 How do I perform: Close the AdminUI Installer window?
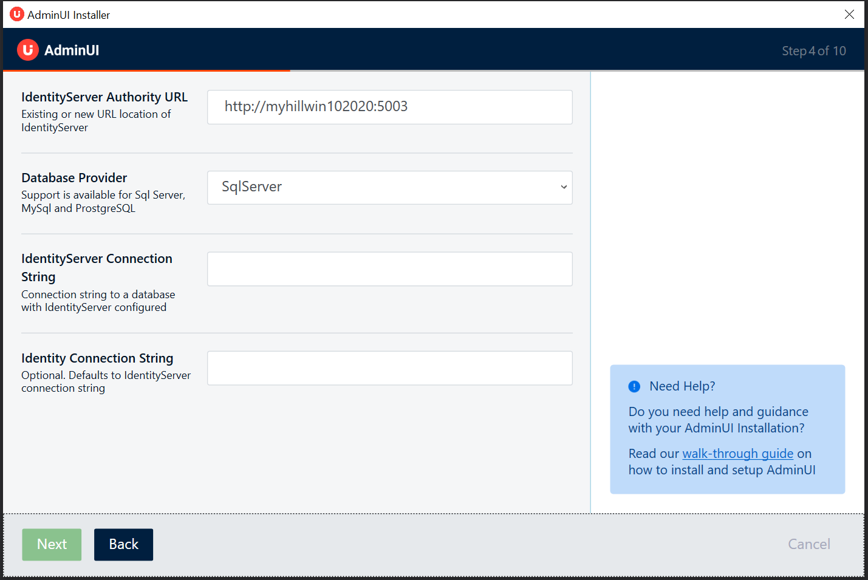(849, 14)
